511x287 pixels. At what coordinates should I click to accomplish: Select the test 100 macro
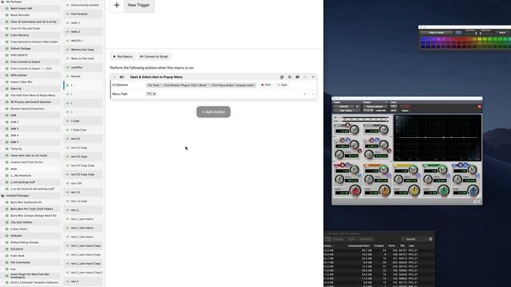click(83, 183)
